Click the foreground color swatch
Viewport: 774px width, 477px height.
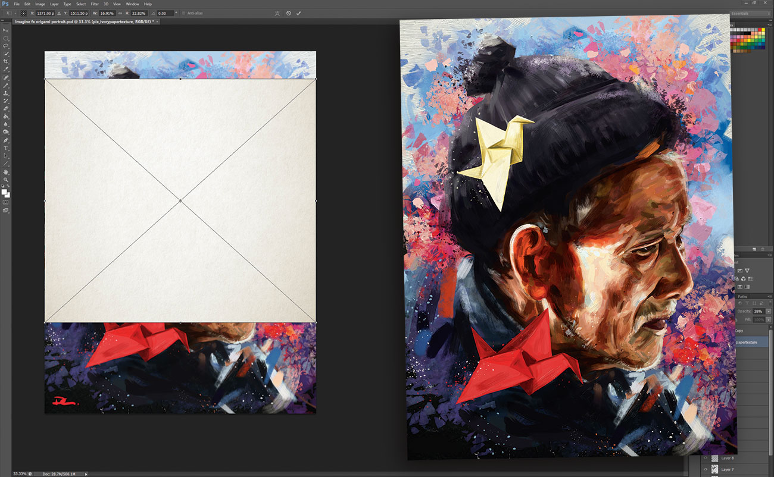[5, 192]
